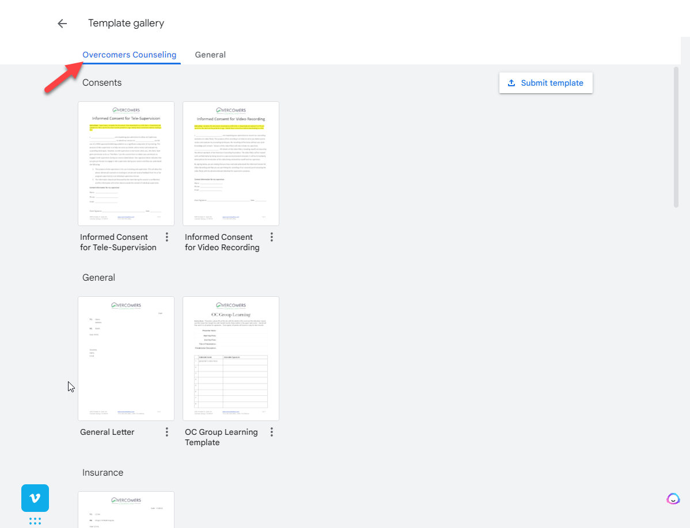This screenshot has width=690, height=528.
Task: Click the 'Informed Consent for Video Recording' title text
Action: click(222, 243)
